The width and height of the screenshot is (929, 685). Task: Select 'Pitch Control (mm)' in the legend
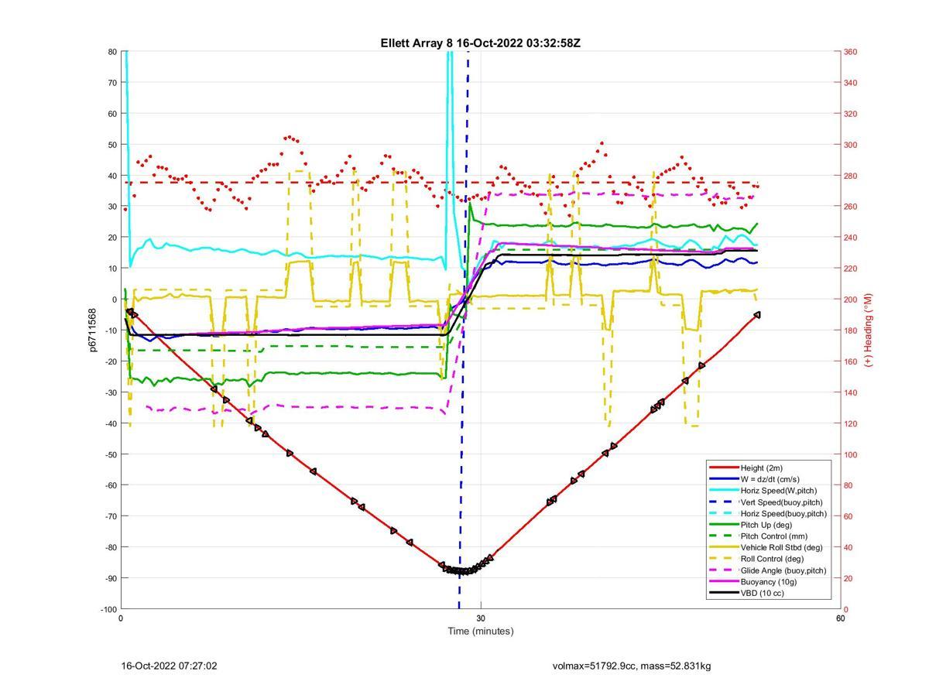773,536
